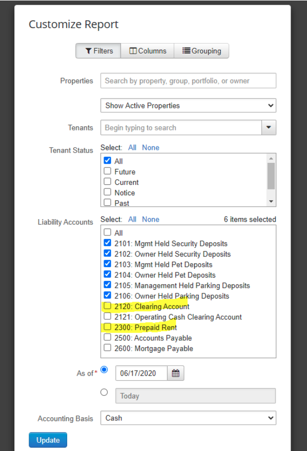The image size is (307, 451).
Task: Enable the 2120 Clearing Account checkbox
Action: click(107, 307)
